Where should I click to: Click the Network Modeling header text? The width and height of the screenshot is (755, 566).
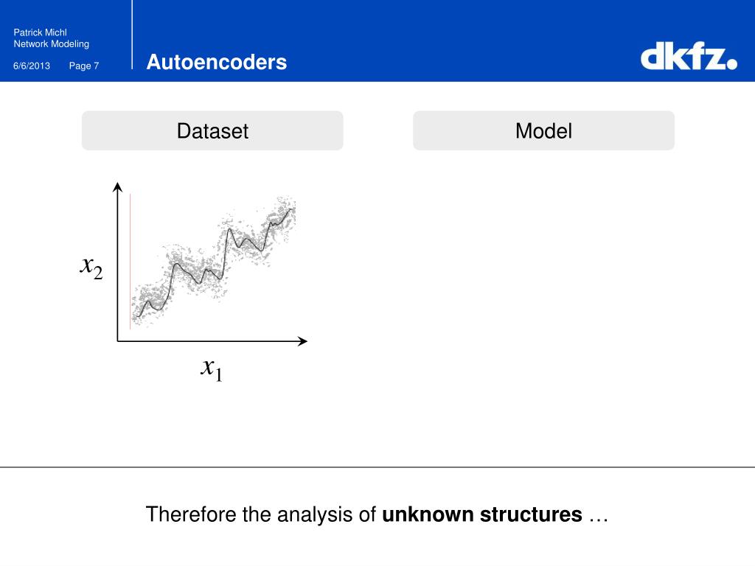tap(51, 43)
